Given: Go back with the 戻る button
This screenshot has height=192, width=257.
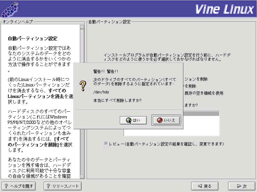Looking at the screenshot, I should 205,186.
